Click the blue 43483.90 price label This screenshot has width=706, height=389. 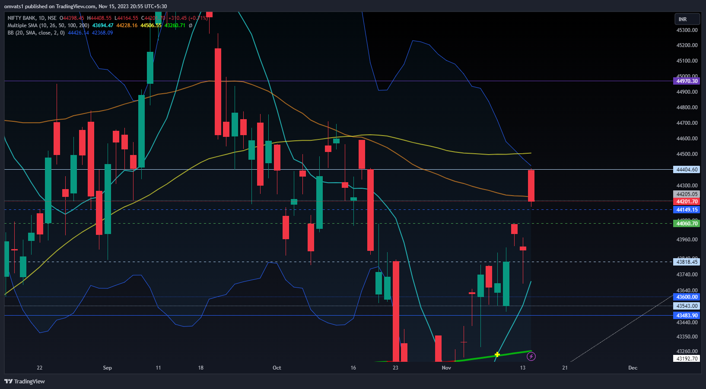coord(687,316)
